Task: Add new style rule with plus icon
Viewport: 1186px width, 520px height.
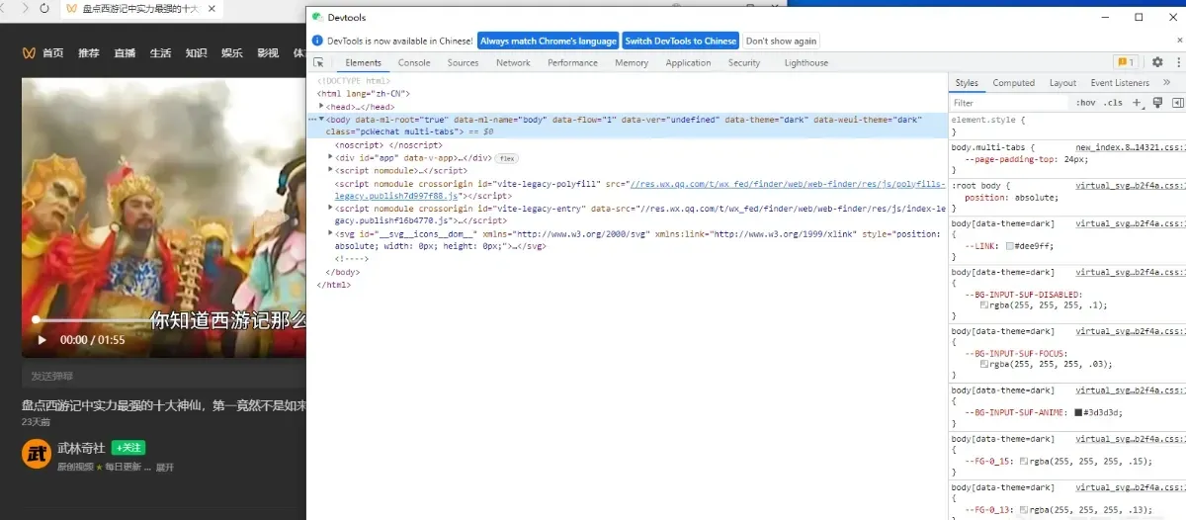Action: [x=1138, y=102]
